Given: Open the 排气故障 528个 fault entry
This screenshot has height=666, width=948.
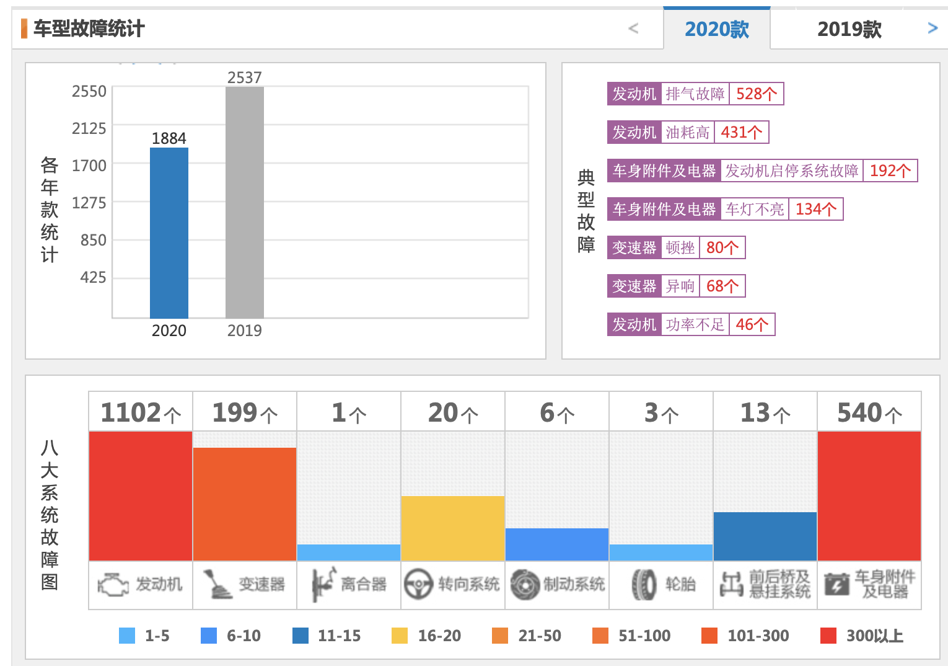Looking at the screenshot, I should point(696,94).
